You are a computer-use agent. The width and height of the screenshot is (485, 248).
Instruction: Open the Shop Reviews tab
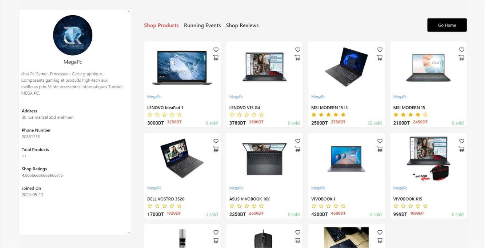pyautogui.click(x=242, y=25)
